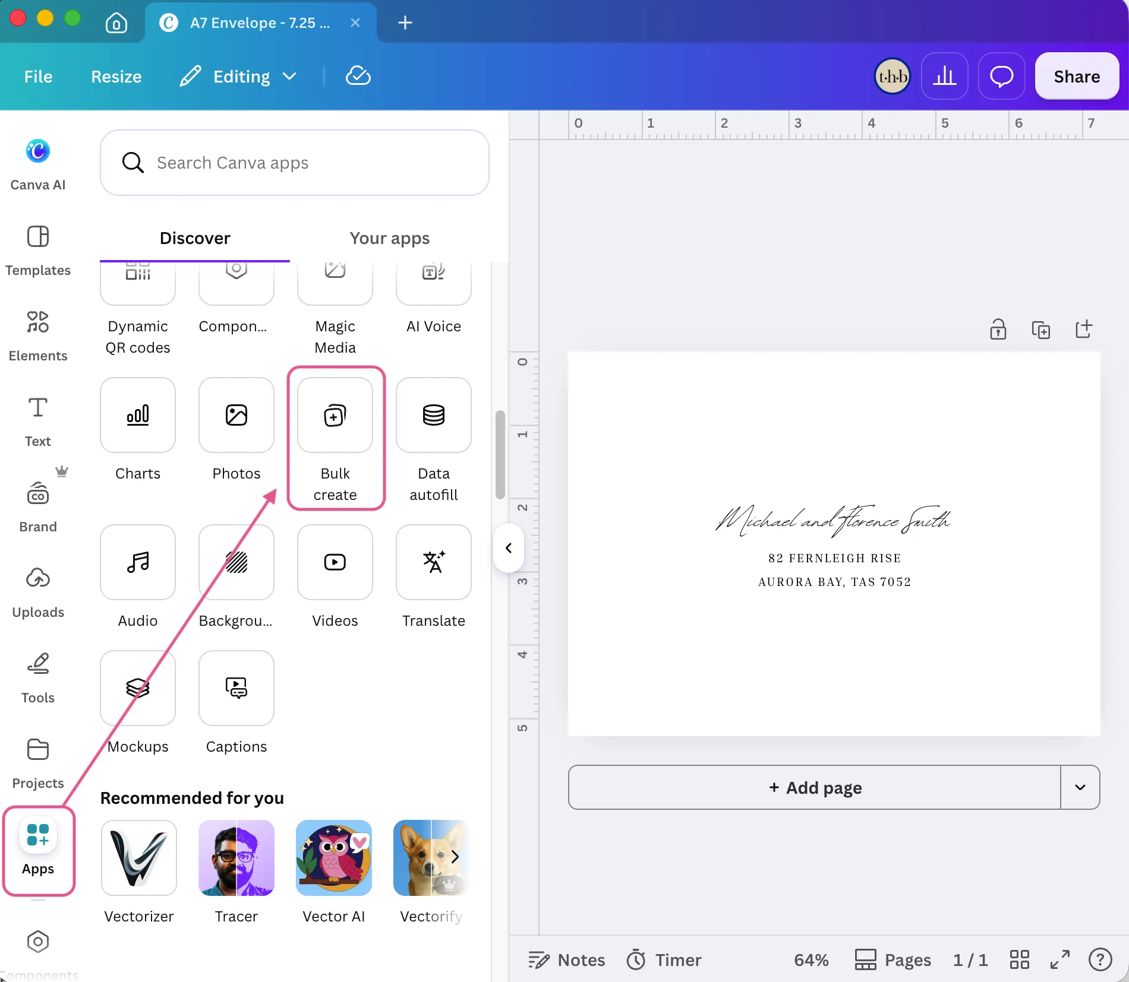Lock the page with the lock icon

point(998,329)
